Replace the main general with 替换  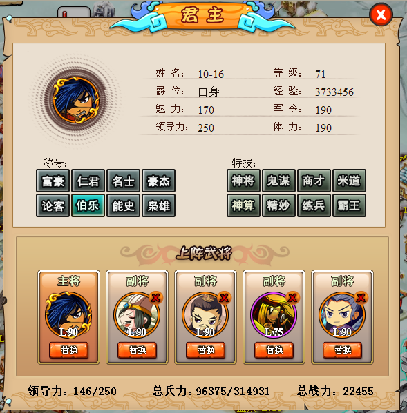click(x=68, y=350)
